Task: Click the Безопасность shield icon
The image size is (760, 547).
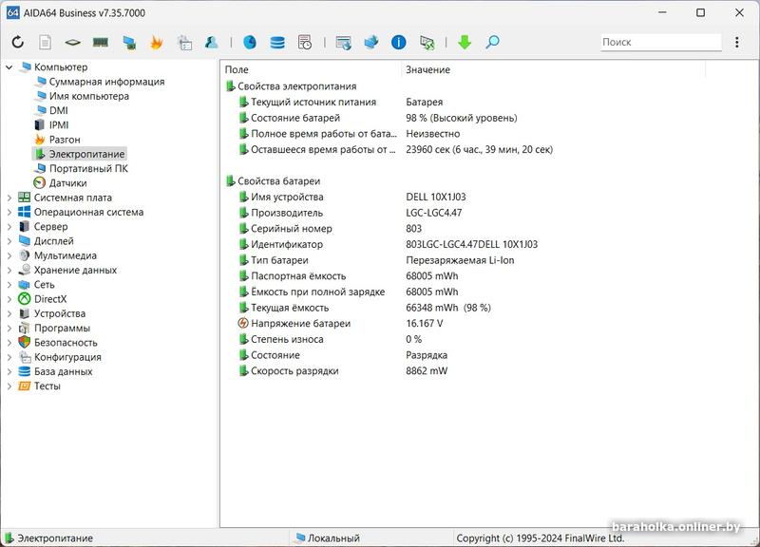Action: [x=25, y=342]
